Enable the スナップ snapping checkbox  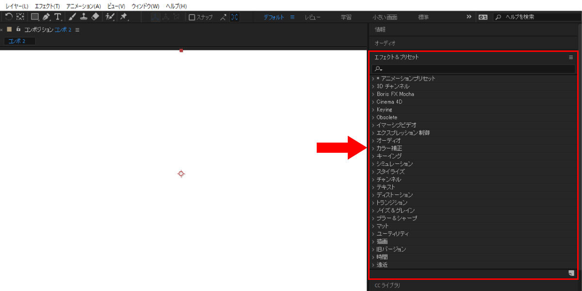coord(191,17)
